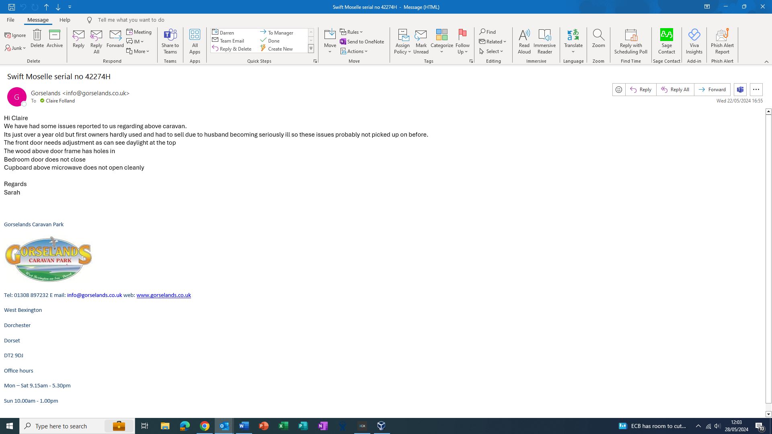Viewport: 772px width, 434px height.
Task: Open Sage Contact add-in
Action: [666, 41]
